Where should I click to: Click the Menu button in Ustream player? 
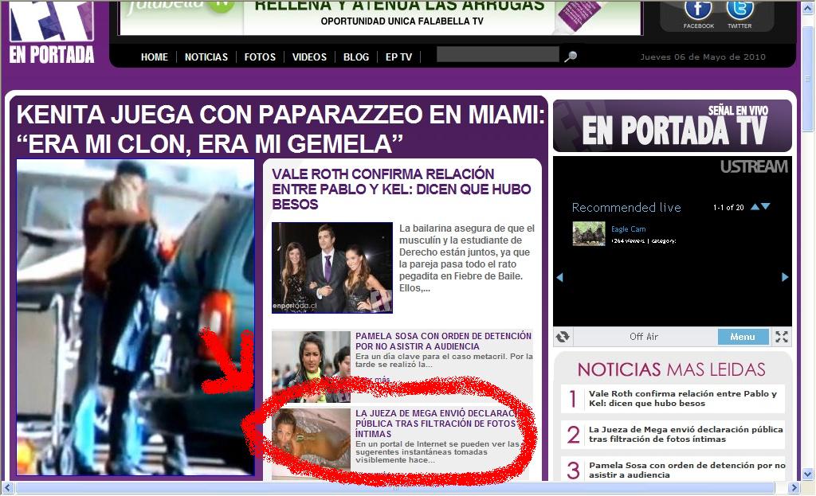pos(743,337)
